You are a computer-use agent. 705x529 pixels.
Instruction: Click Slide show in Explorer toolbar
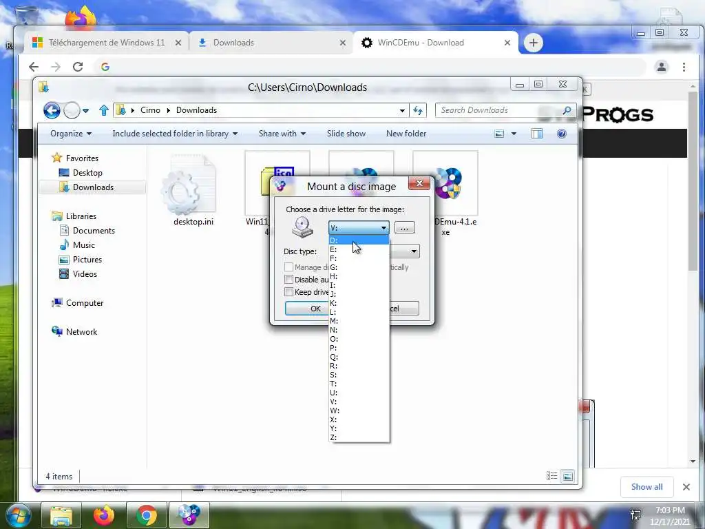point(346,134)
